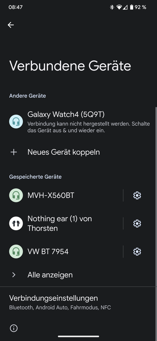Connect to MVH-X560BT device
The height and width of the screenshot is (341, 157).
(62, 195)
